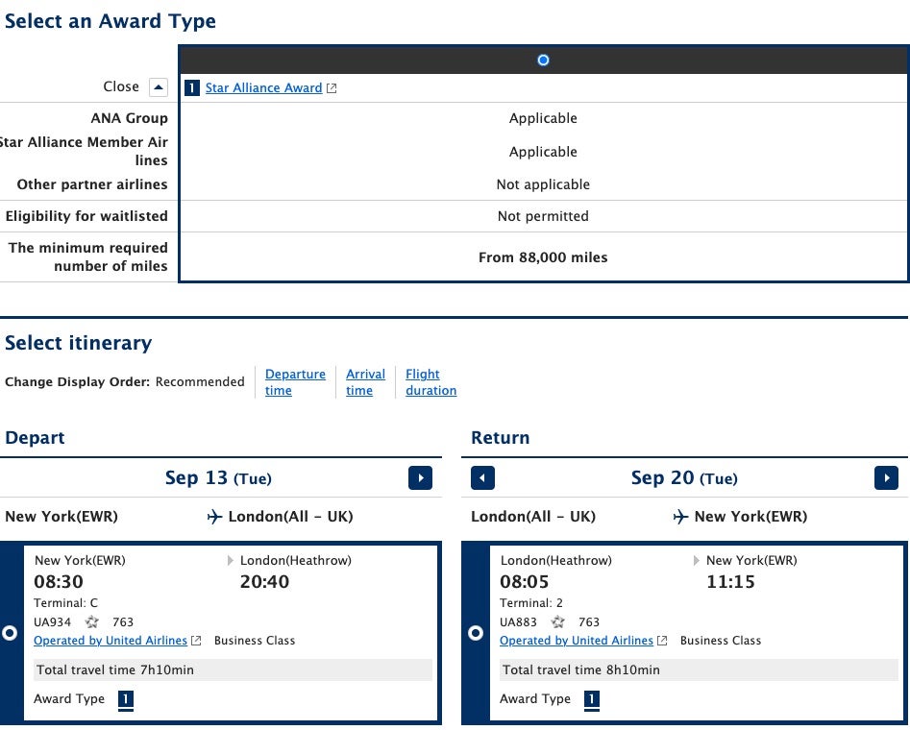This screenshot has width=910, height=730.
Task: Click the 'Recommended' display order label
Action: 200,382
